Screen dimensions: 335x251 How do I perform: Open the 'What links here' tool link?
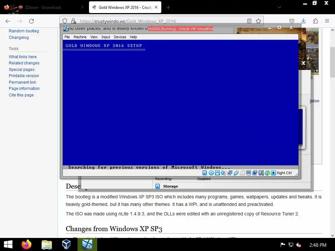pos(23,57)
